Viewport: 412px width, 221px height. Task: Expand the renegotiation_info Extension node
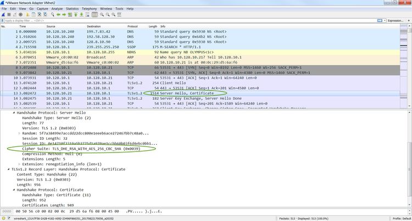tap(18, 163)
